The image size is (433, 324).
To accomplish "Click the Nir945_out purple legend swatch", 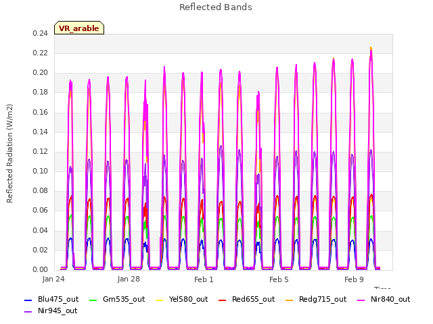I will click(x=28, y=312).
